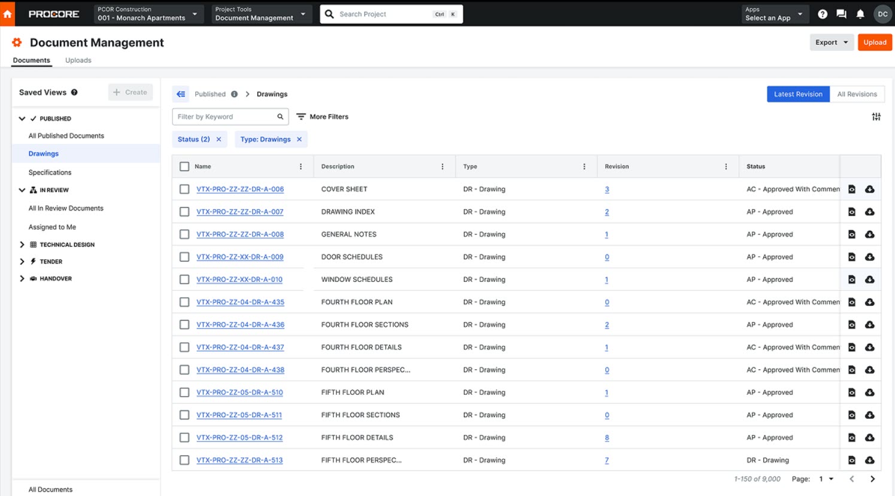Open the help question mark icon
The image size is (895, 496).
823,14
